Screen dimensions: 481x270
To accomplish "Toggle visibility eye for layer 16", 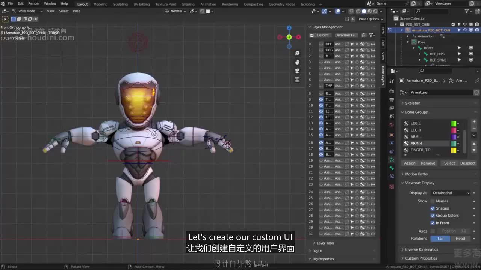I will [x=321, y=142].
